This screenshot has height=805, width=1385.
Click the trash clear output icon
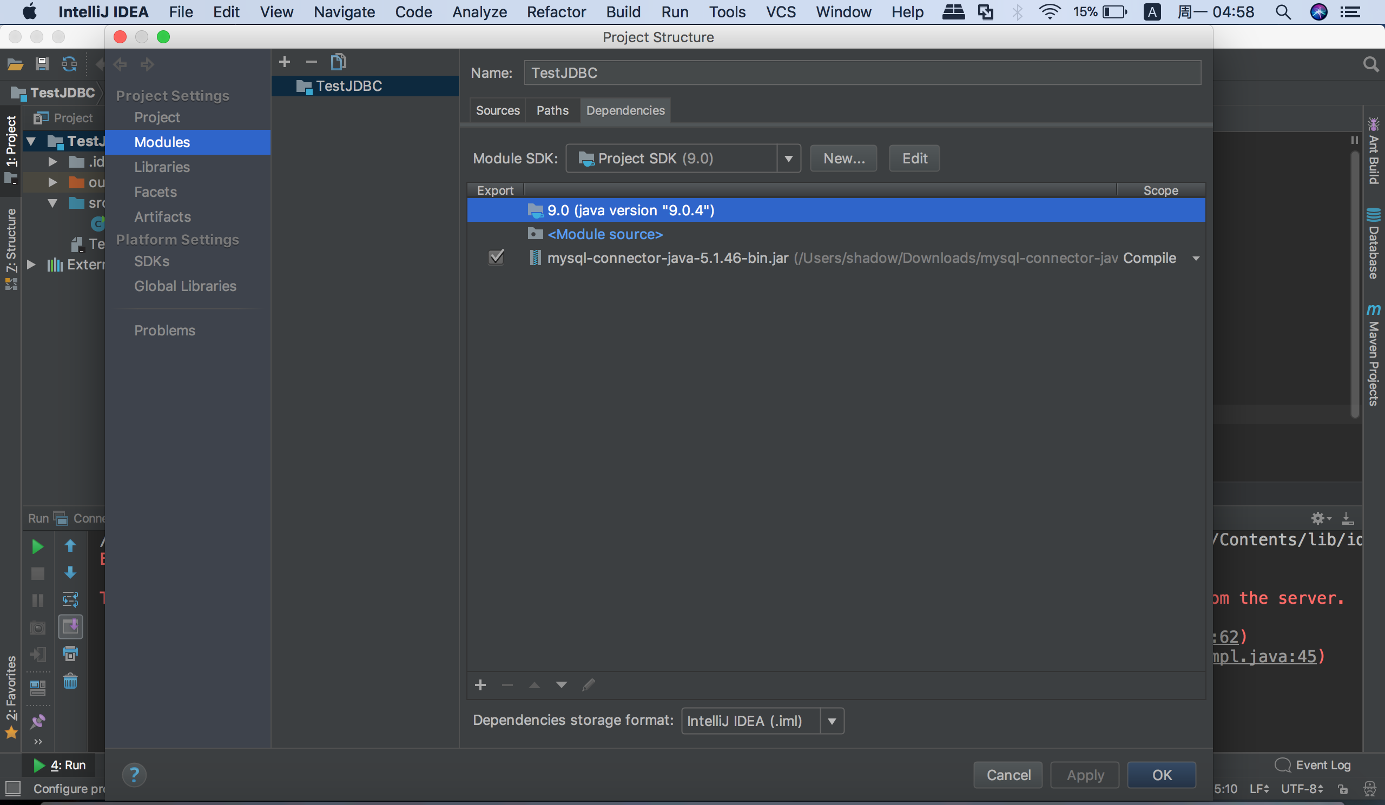[x=70, y=682]
